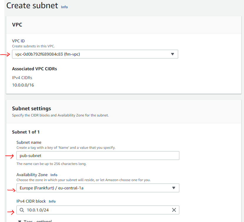The height and width of the screenshot is (222, 244).
Task: Click the VPC ID dropdown arrow
Action: click(x=173, y=54)
